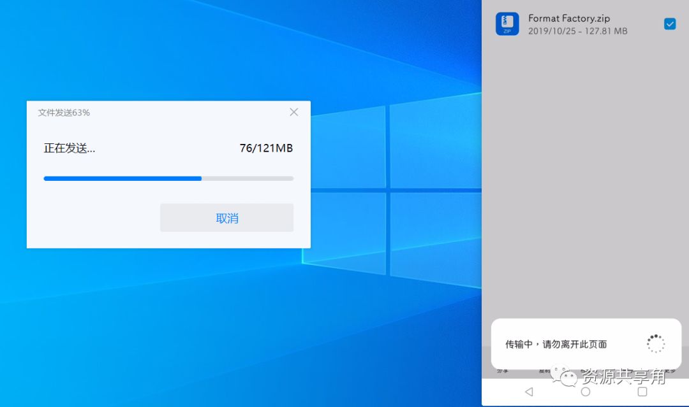The image size is (689, 407).
Task: Select the Format Factory.zip file name
Action: point(568,18)
